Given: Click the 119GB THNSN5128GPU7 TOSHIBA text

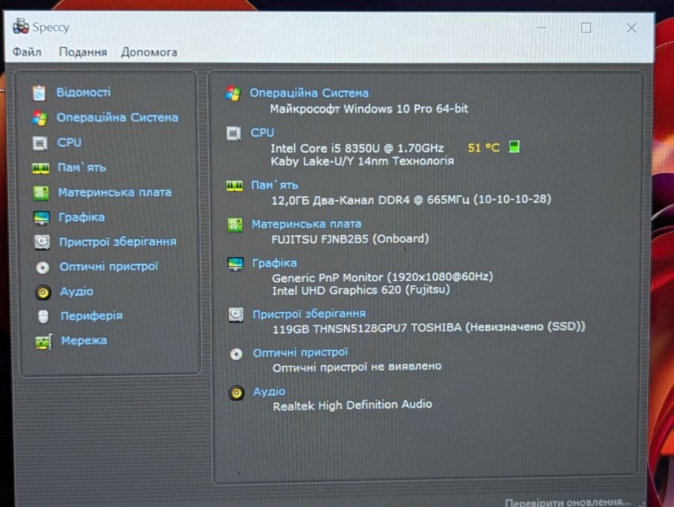Looking at the screenshot, I should [428, 328].
